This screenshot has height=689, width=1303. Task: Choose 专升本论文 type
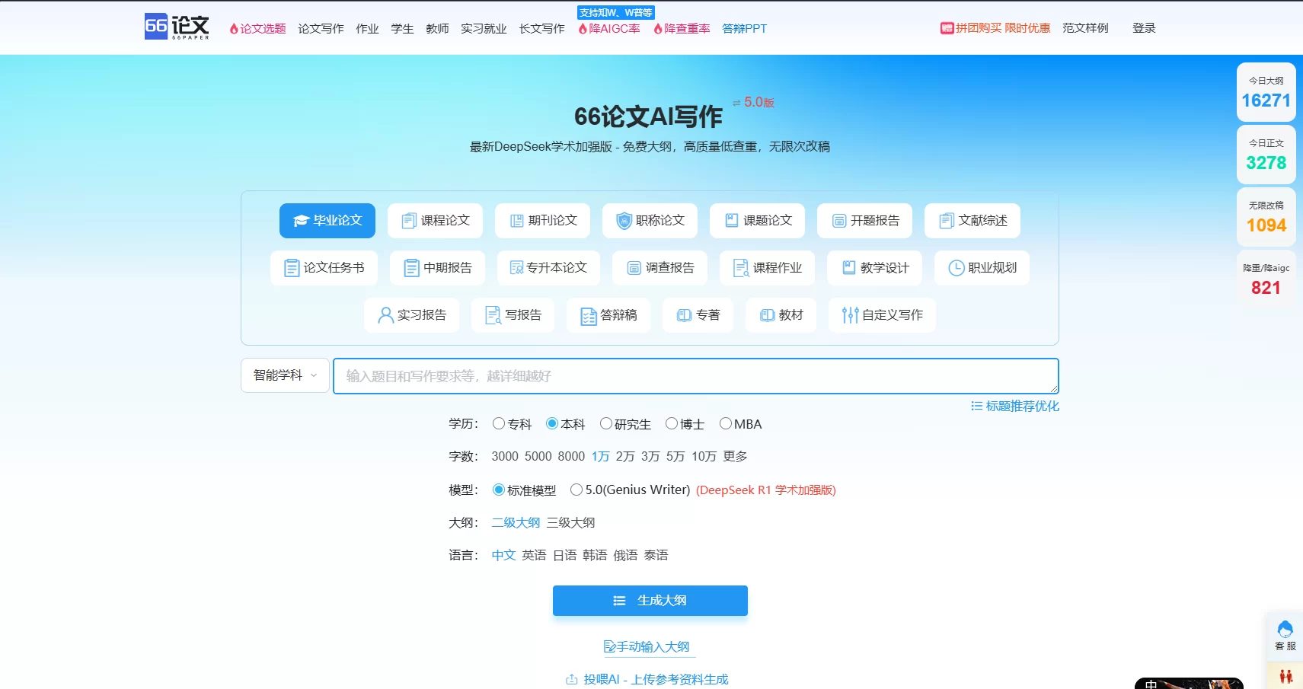pos(548,268)
